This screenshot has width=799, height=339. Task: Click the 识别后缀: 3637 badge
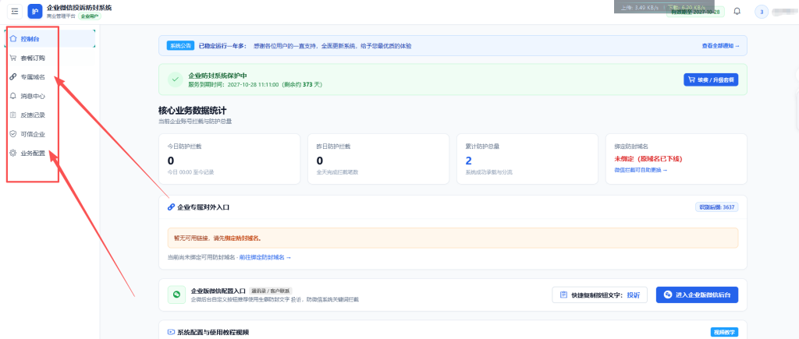tap(717, 207)
